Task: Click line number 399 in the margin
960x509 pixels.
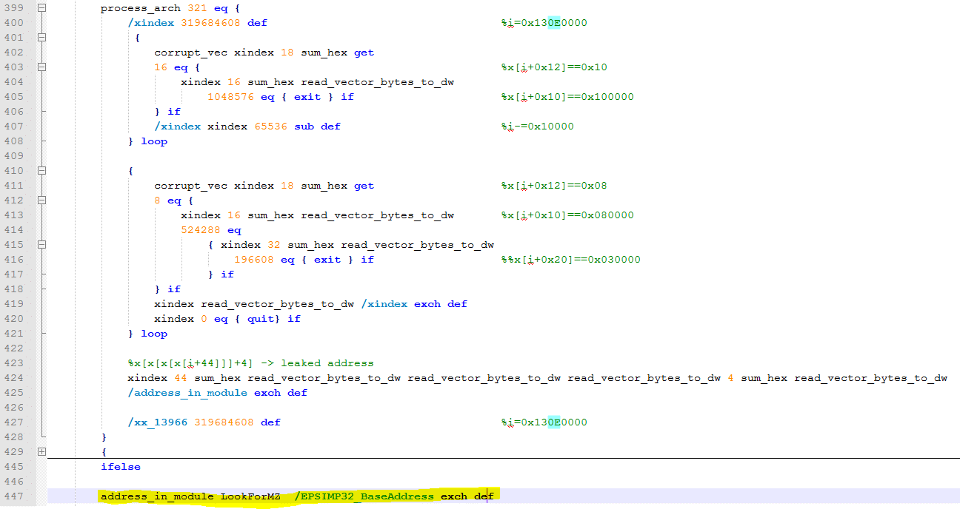Action: pyautogui.click(x=13, y=8)
